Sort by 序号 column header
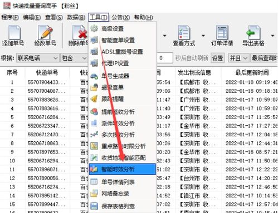The height and width of the screenshot is (213, 278). click(12, 72)
